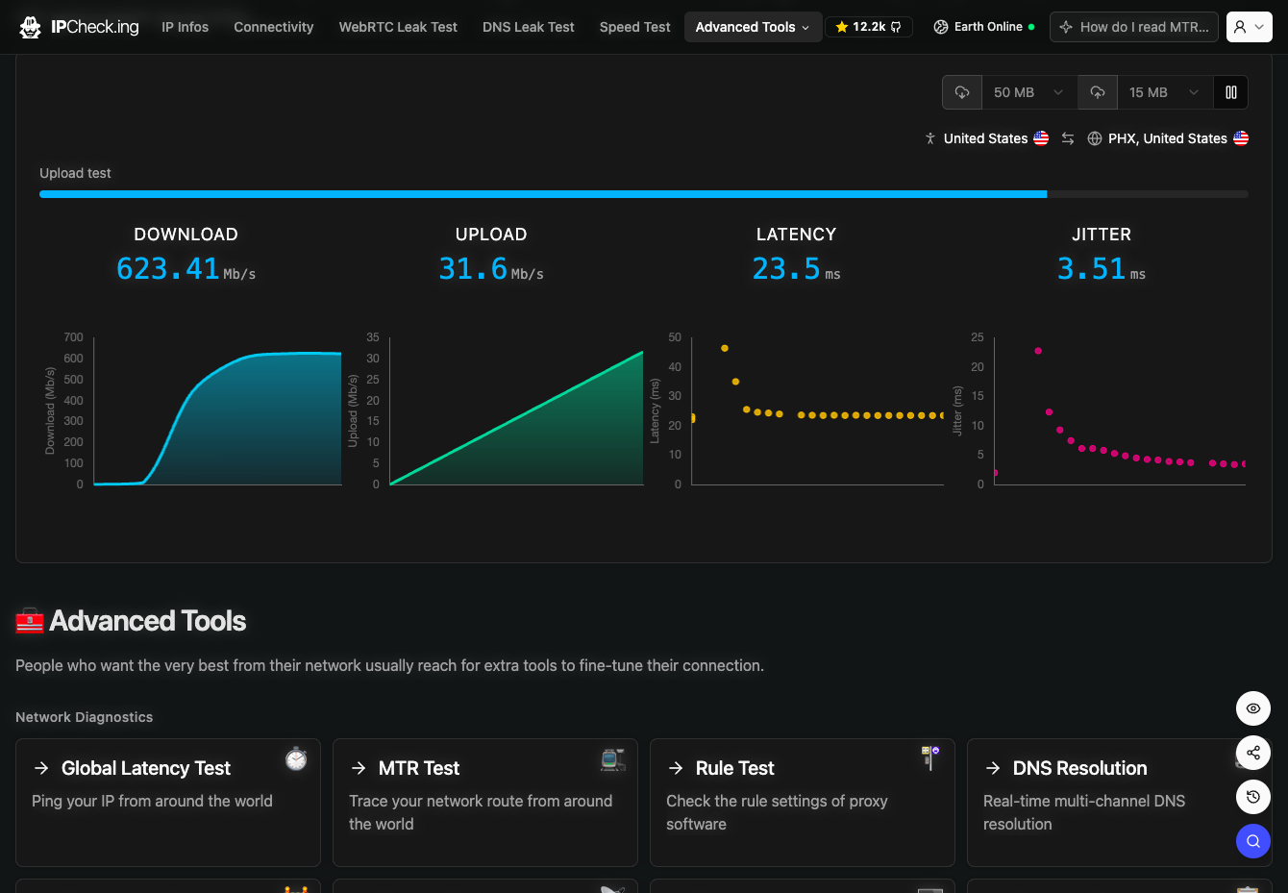The height and width of the screenshot is (893, 1288).
Task: Switch to DNS Leak Test
Action: click(x=529, y=27)
